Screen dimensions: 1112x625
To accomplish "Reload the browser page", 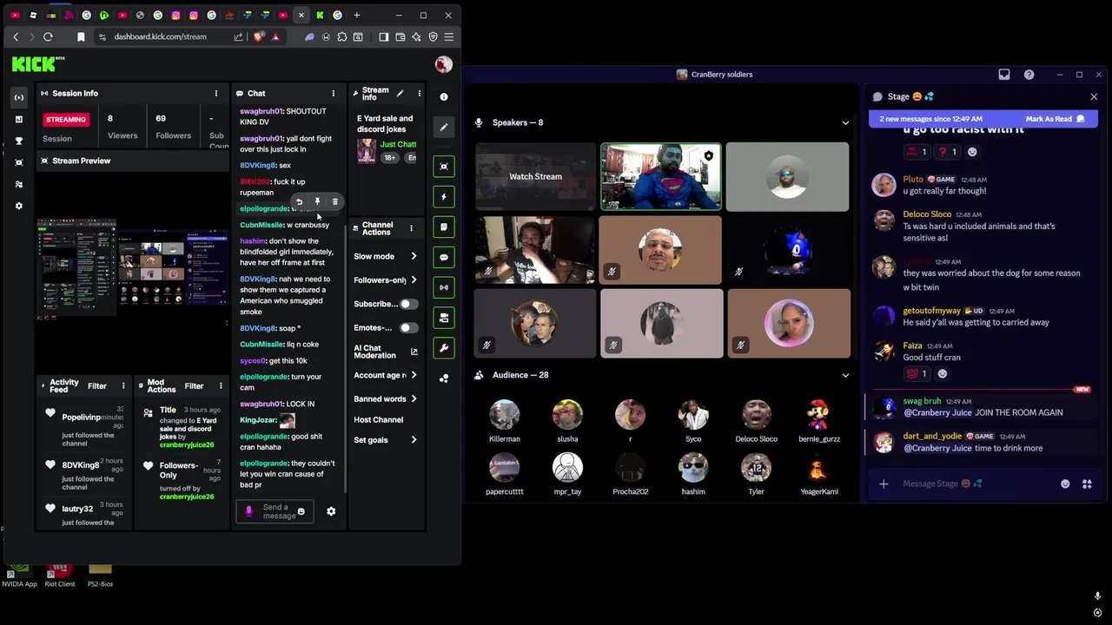I will pyautogui.click(x=48, y=36).
